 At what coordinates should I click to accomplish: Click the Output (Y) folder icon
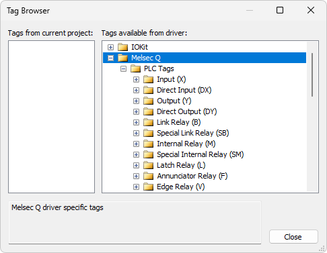point(148,101)
